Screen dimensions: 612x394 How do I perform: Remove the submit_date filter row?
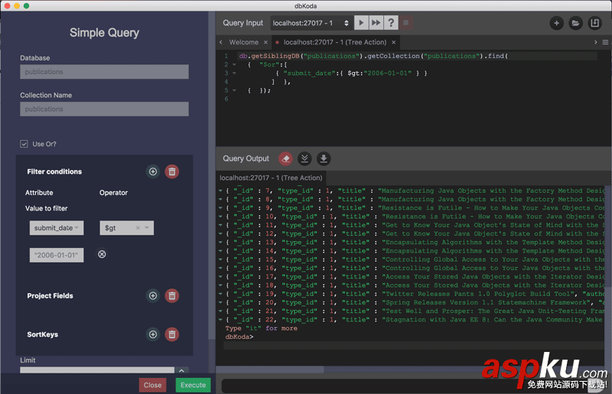click(x=102, y=254)
